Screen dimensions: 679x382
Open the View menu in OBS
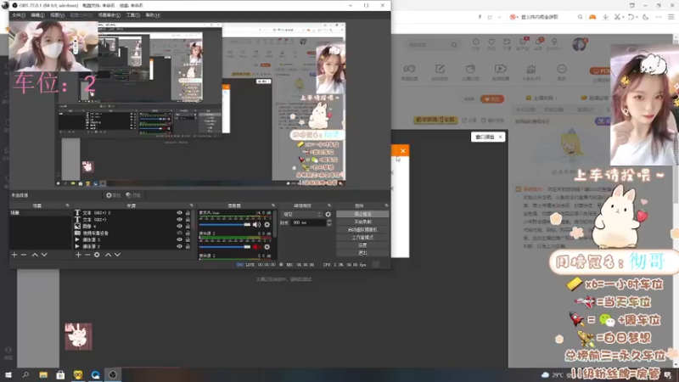coord(57,15)
